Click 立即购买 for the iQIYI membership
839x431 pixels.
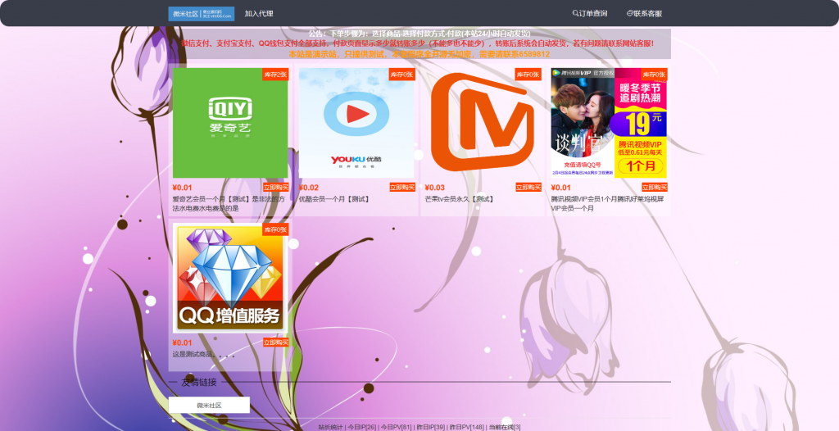point(276,188)
